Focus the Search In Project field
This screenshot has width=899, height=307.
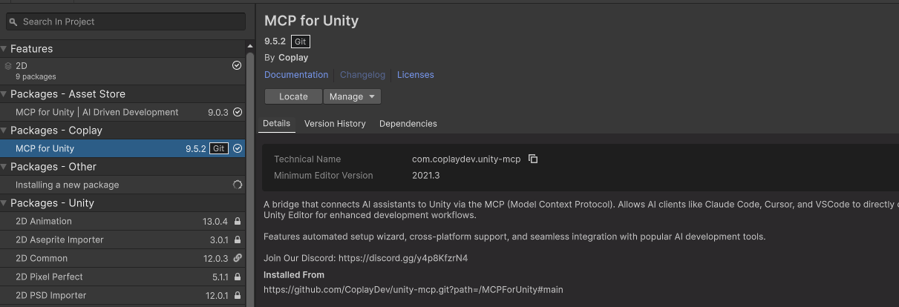coord(125,22)
